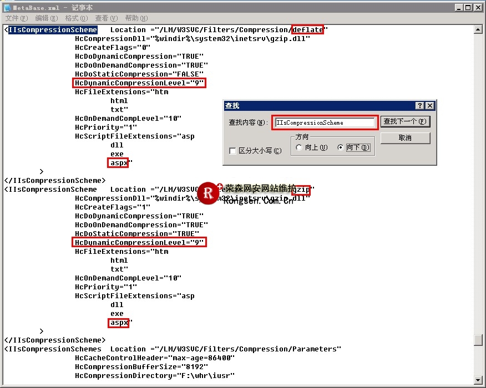Close the 查找 dialog with its X button
Screen dimensions: 486x388
coord(430,105)
